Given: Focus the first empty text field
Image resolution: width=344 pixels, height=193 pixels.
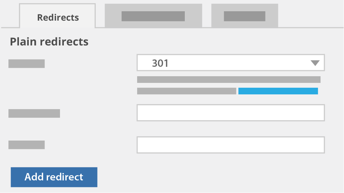Looking at the screenshot, I should click(231, 113).
